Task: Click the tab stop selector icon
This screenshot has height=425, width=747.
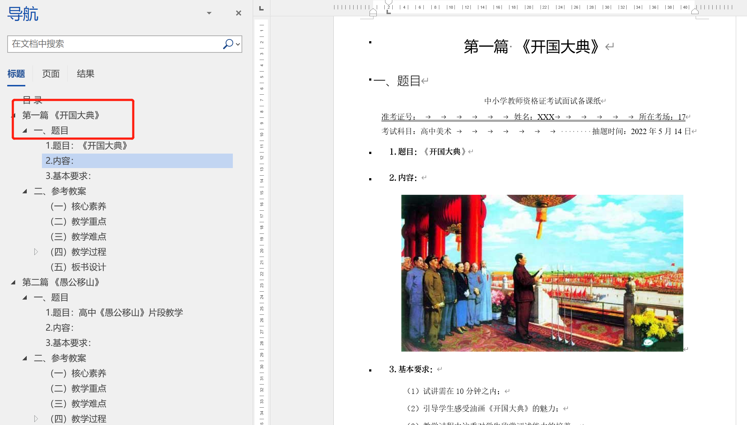Action: click(x=261, y=8)
